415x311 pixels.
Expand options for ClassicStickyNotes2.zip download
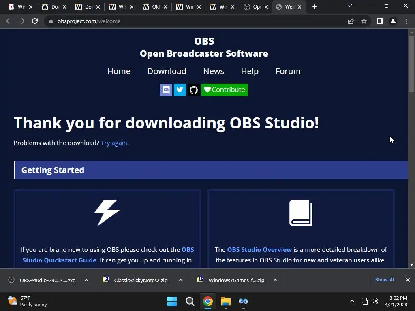pyautogui.click(x=181, y=280)
